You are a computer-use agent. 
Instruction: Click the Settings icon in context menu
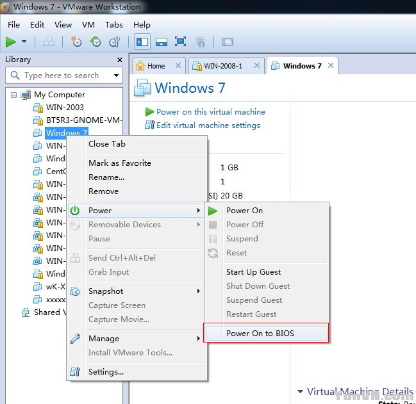tap(75, 372)
